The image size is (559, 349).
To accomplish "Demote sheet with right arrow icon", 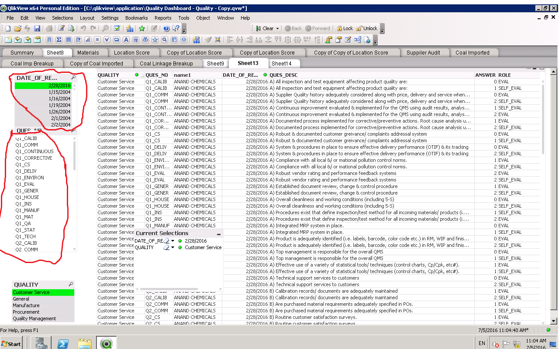I will tap(28, 40).
